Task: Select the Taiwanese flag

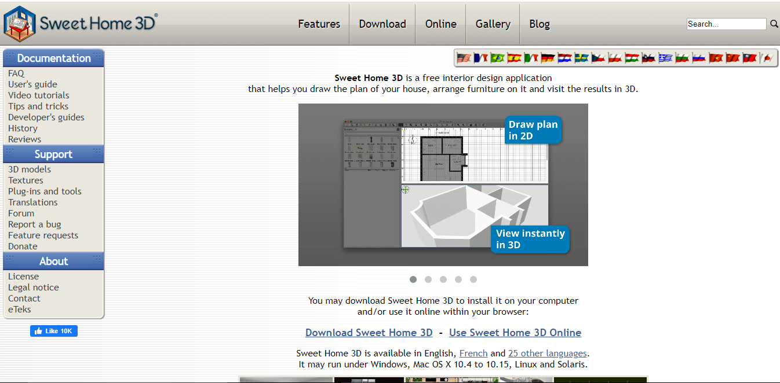Action: pos(749,58)
